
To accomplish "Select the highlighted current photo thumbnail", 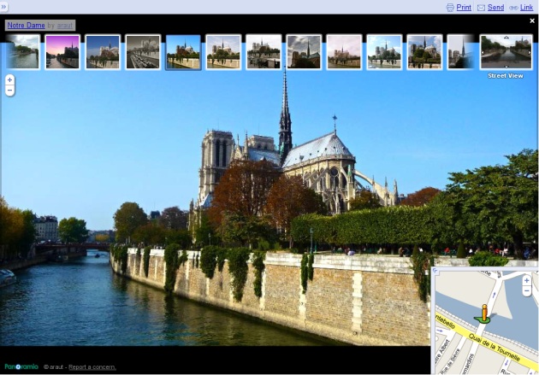I will click(x=183, y=52).
